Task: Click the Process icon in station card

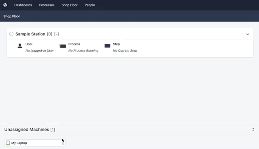Action: point(63,46)
